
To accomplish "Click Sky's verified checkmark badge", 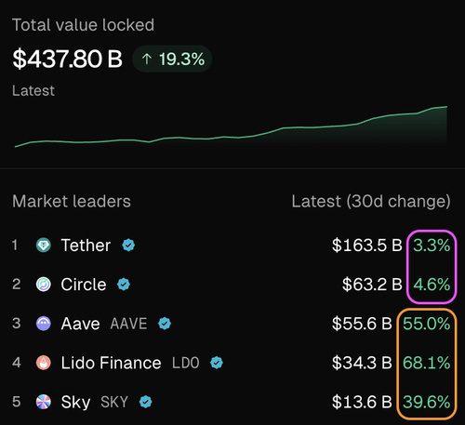I will point(145,402).
